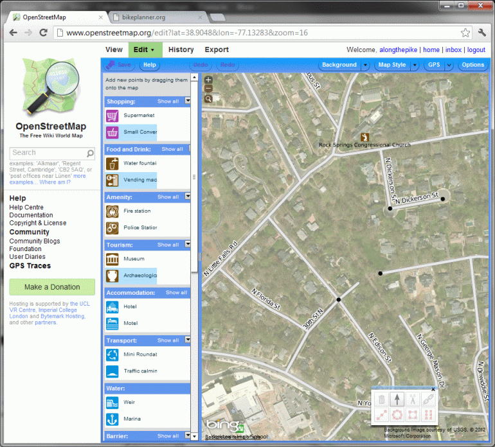
Task: Click the Save button in editor
Action: pyautogui.click(x=120, y=65)
